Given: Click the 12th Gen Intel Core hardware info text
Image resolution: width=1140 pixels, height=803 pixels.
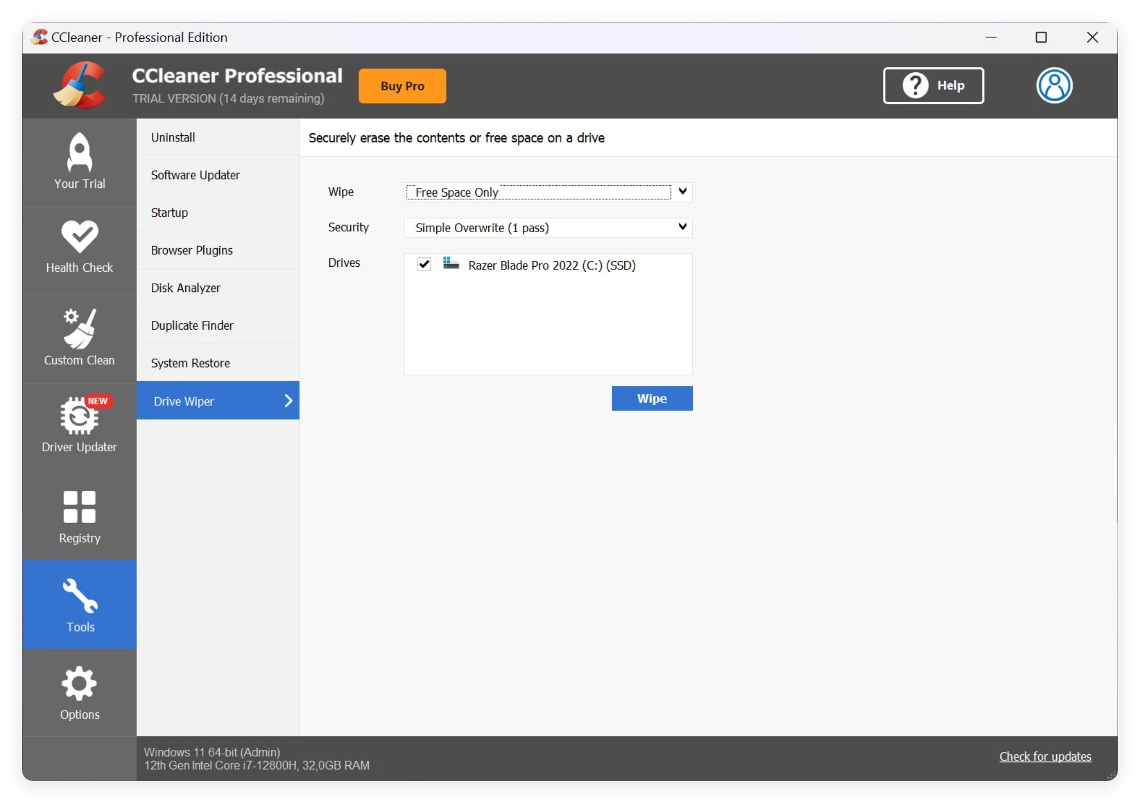Looking at the screenshot, I should click(256, 766).
